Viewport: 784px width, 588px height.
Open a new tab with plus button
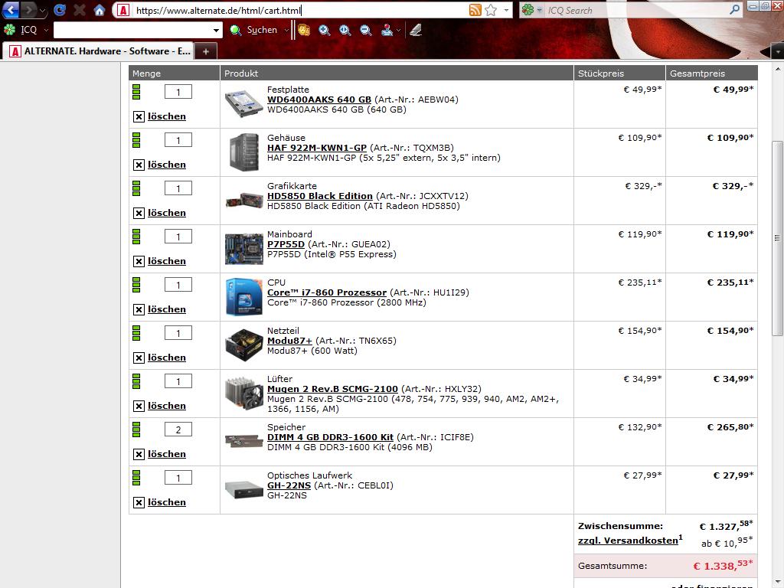pos(205,51)
